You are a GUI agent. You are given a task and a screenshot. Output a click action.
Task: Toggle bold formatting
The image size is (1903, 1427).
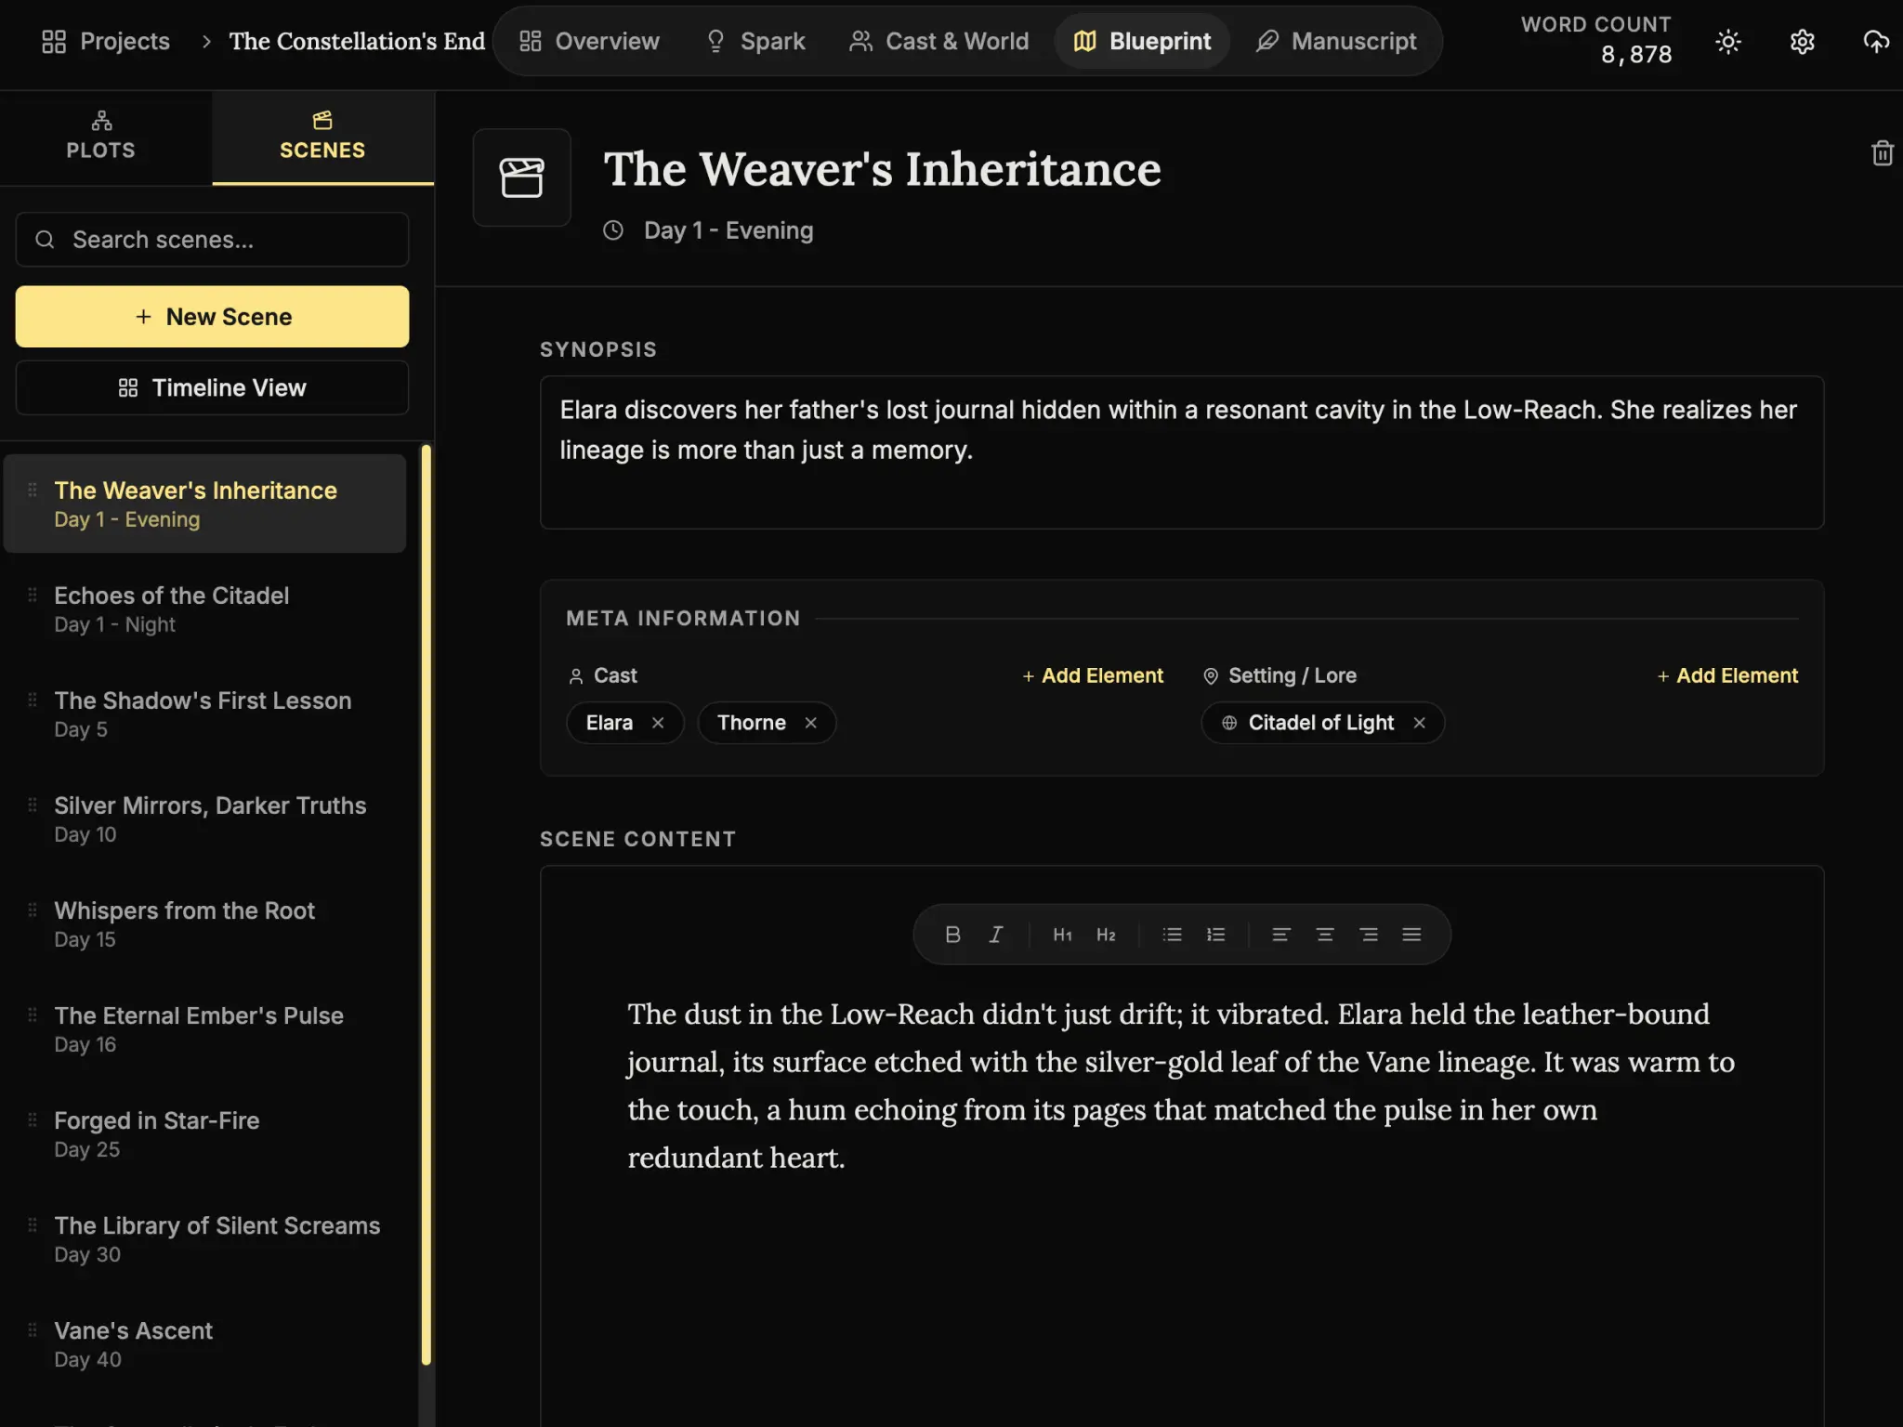pos(952,935)
